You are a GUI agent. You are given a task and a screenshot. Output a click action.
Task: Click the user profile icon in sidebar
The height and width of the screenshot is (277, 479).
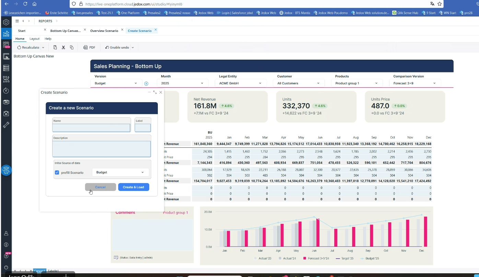point(6,233)
